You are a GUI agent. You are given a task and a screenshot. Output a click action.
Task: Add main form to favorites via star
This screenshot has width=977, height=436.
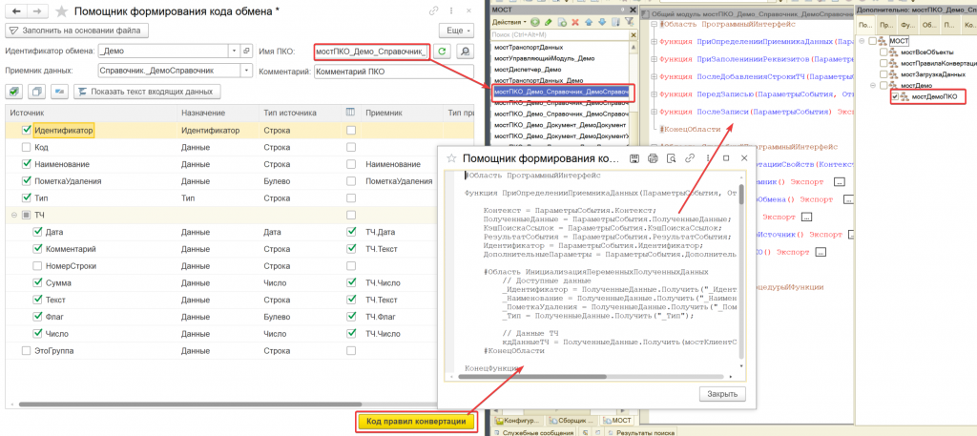pos(62,11)
